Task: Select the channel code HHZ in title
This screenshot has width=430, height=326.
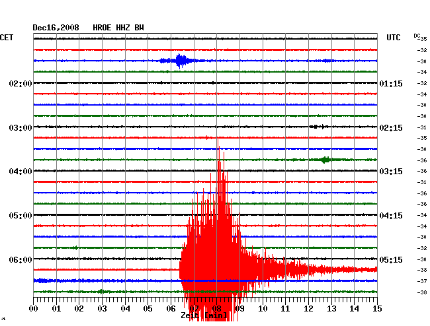Action: coord(122,28)
